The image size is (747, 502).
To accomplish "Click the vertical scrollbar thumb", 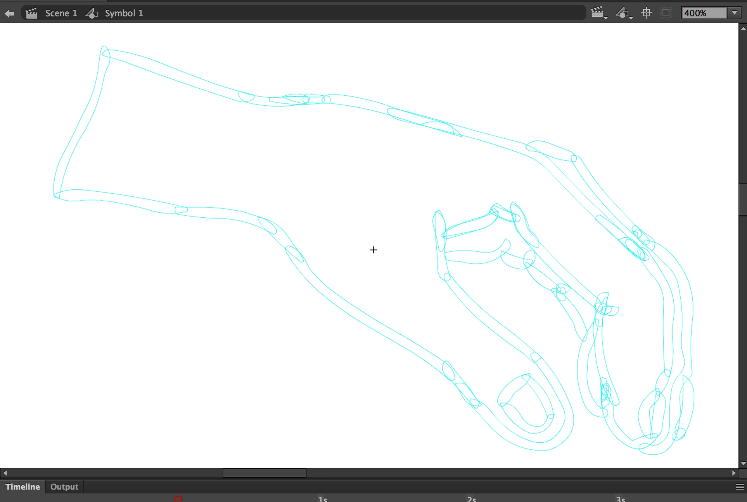I will pos(743,199).
